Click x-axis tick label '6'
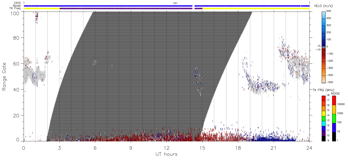Image resolution: width=348 pixels, height=160 pixels. (95, 148)
